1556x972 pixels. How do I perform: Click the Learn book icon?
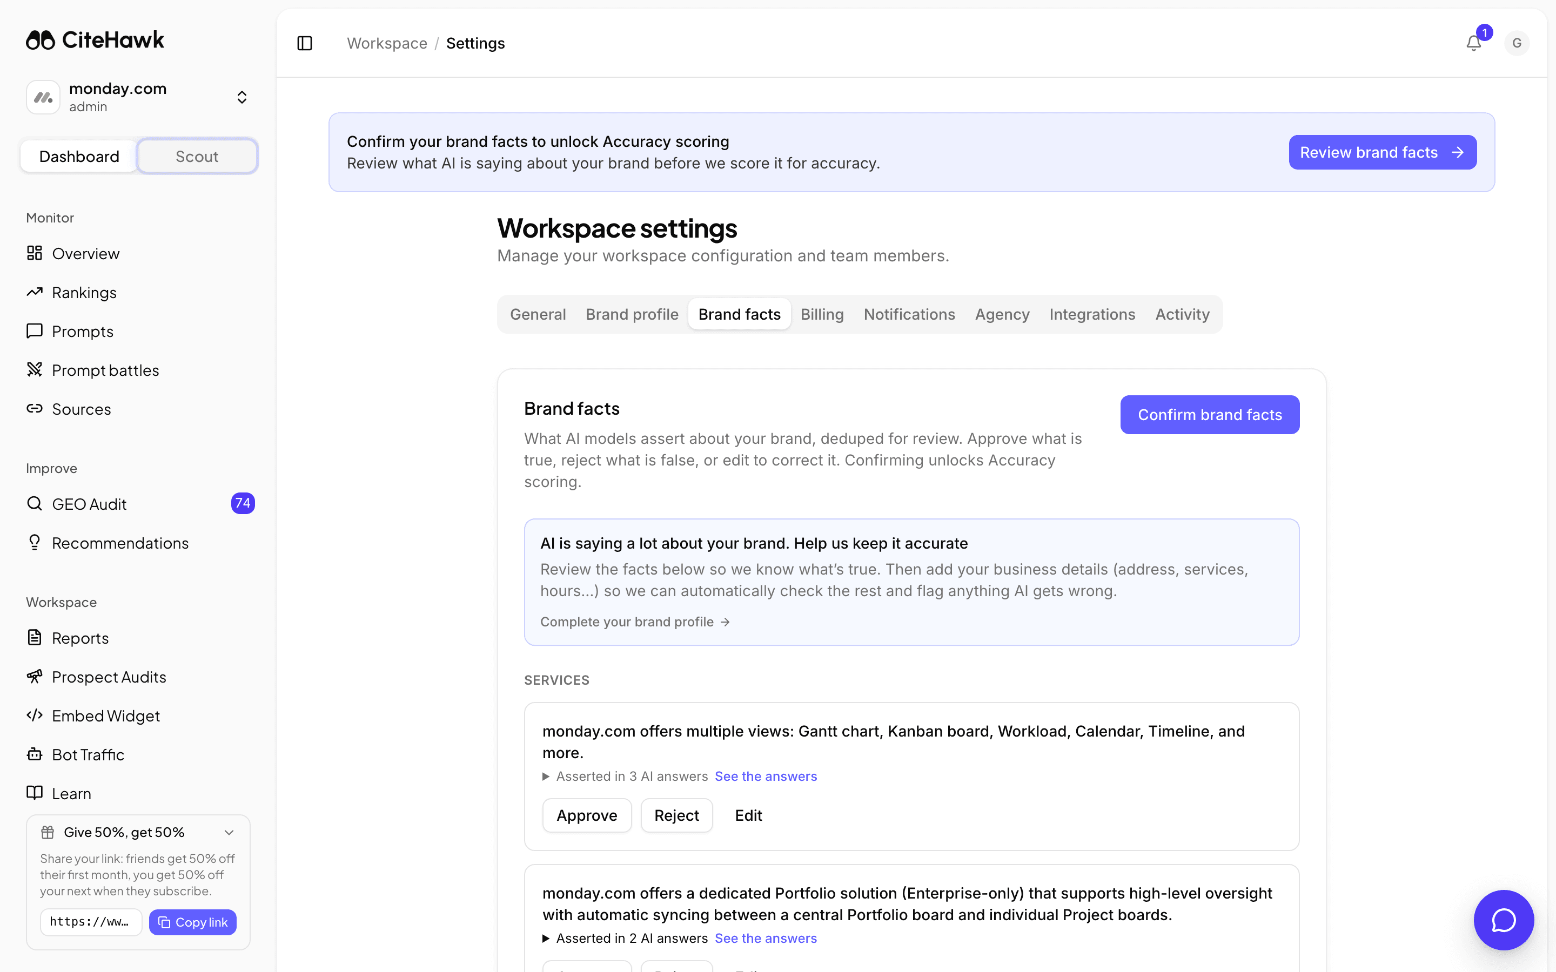point(35,793)
